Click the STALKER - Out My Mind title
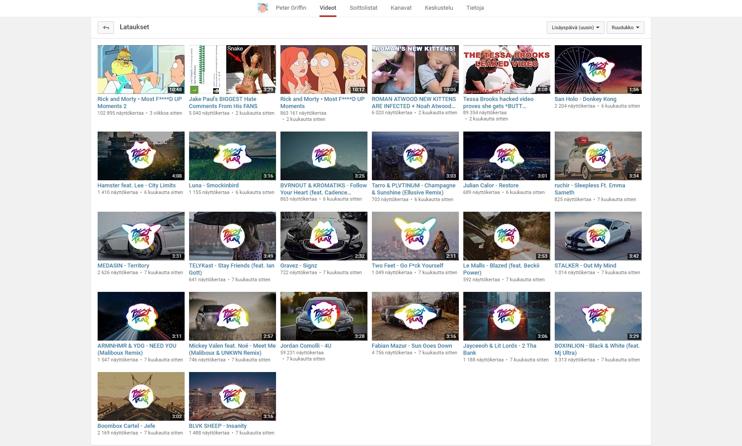 (585, 266)
